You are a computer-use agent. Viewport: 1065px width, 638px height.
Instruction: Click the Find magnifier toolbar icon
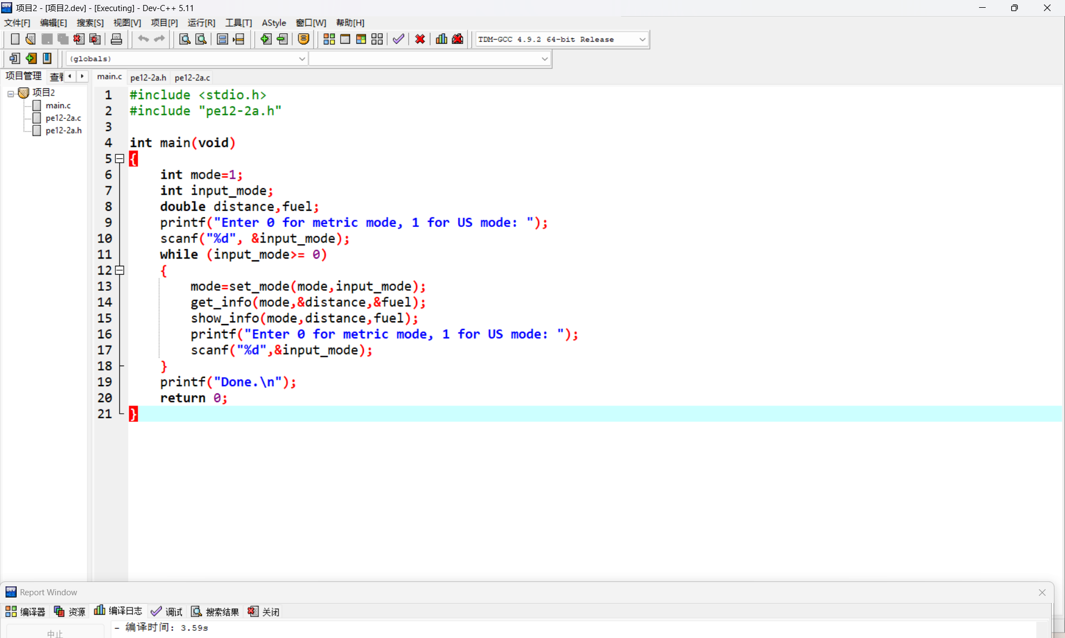point(185,39)
